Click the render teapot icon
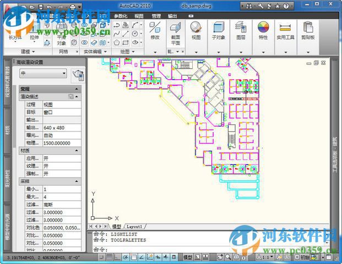Viewport: 342px width, 264px height. (78, 75)
